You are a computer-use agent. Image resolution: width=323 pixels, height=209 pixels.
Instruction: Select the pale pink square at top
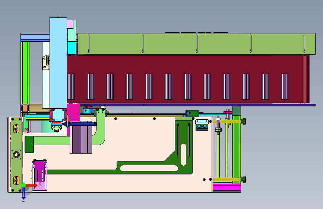70,24
